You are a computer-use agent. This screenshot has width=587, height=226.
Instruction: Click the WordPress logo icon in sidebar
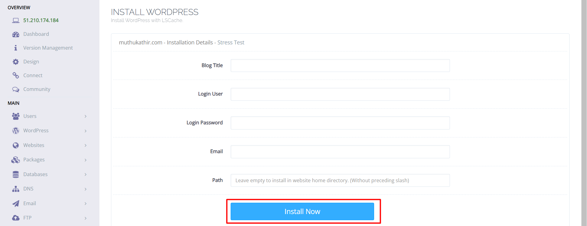pyautogui.click(x=16, y=131)
